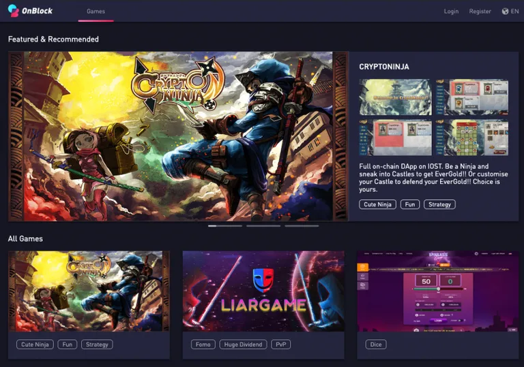Select the third carousel slide indicator
The height and width of the screenshot is (367, 524).
point(302,226)
